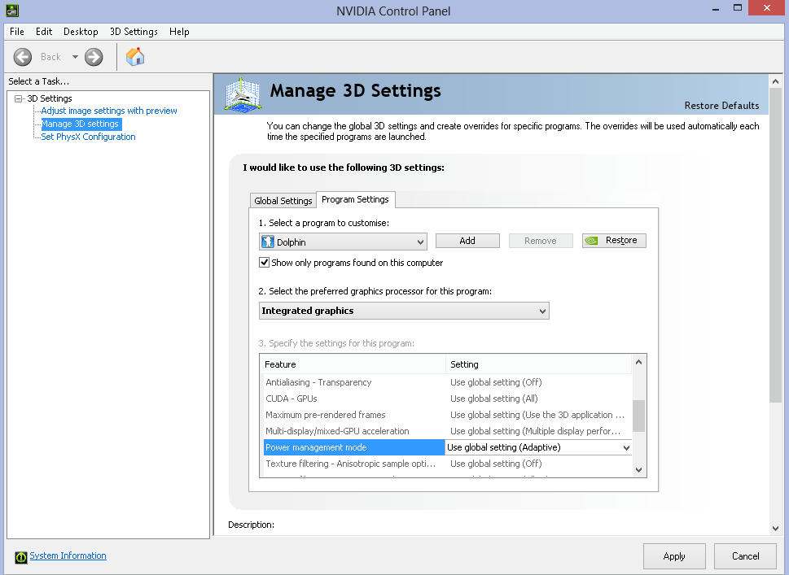Uncheck Show only programs found on this computer

click(265, 263)
